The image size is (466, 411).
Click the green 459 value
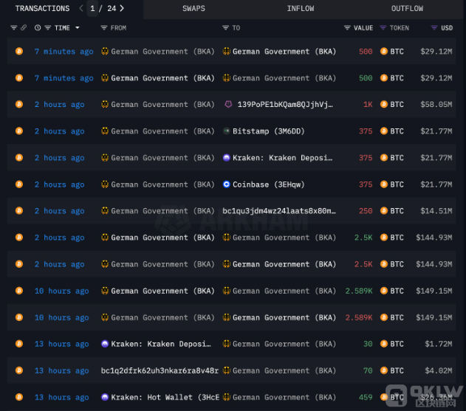[366, 397]
